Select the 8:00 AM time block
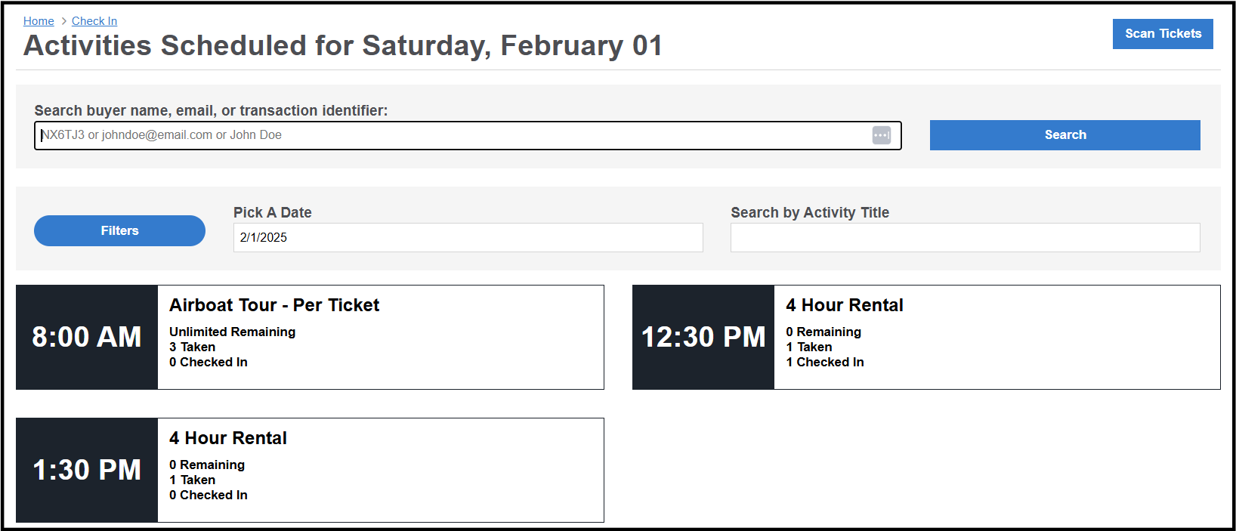Viewport: 1236px width, 531px height. pyautogui.click(x=86, y=337)
